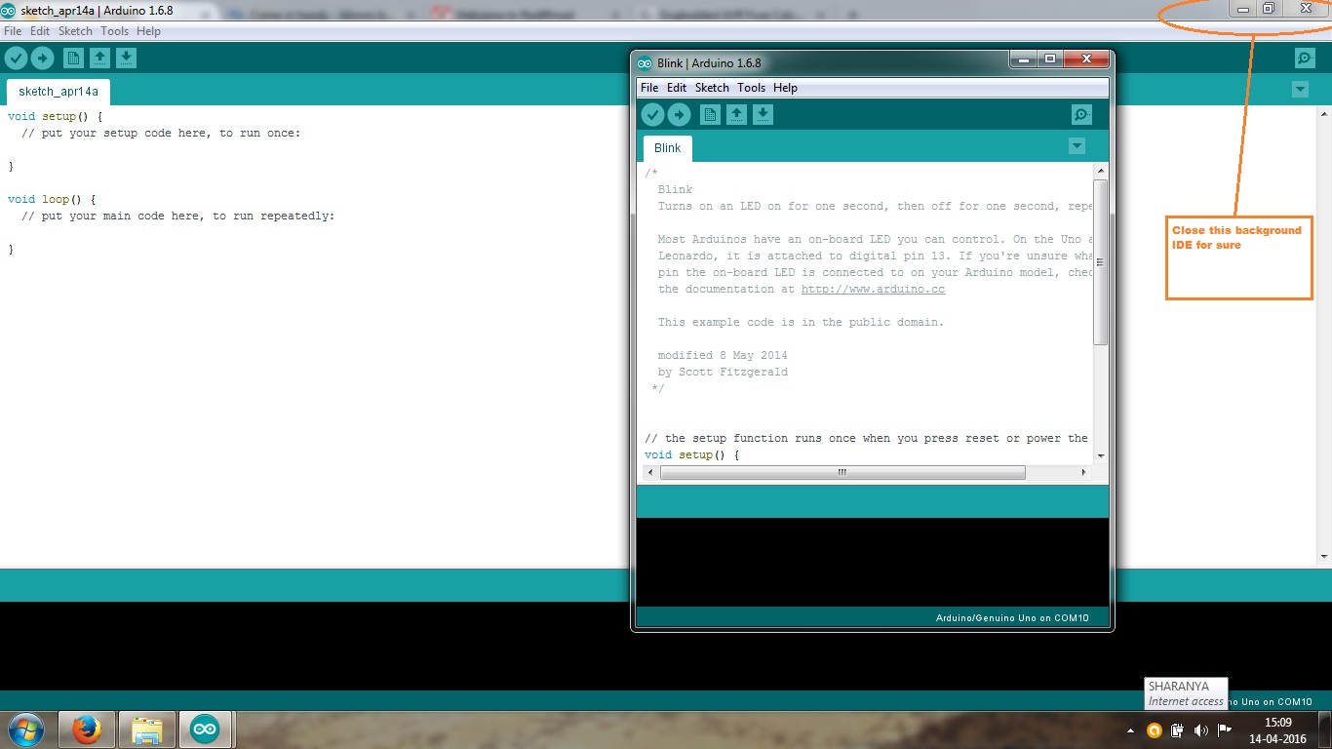Click 'void loop() {' line in sketch_apr14a
The image size is (1332, 749).
[51, 199]
